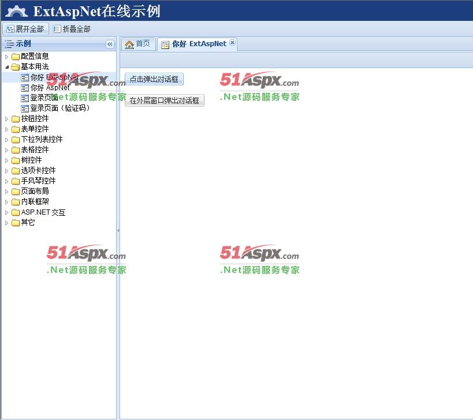The width and height of the screenshot is (473, 420).
Task: Expand the 其它 tree node arrow
Action: coord(6,223)
